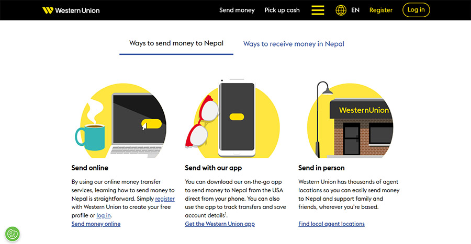Click the globe language icon
This screenshot has height=244, width=471.
click(341, 10)
